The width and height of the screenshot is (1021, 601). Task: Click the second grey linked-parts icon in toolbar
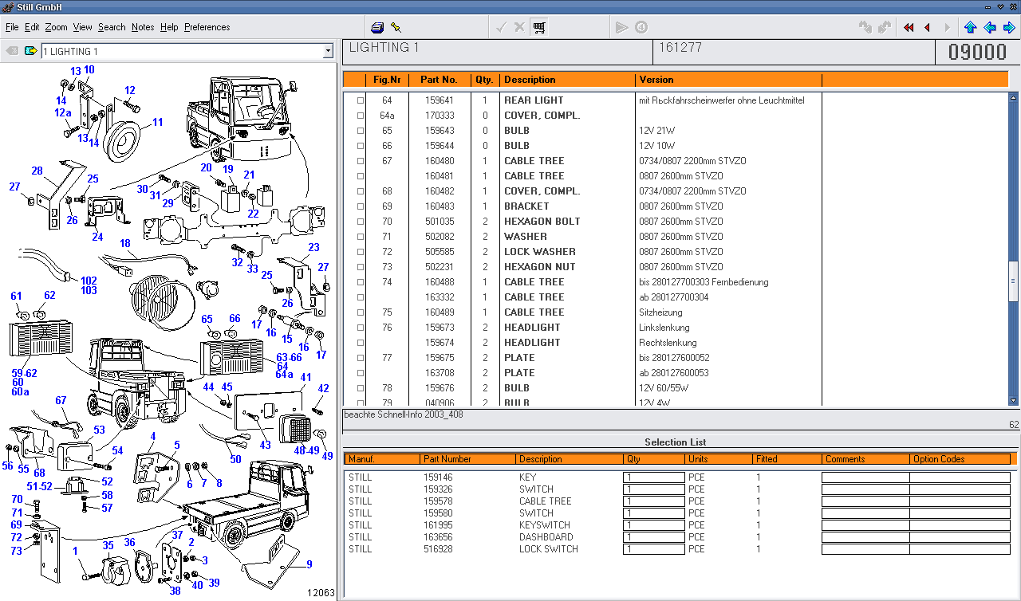[x=885, y=27]
